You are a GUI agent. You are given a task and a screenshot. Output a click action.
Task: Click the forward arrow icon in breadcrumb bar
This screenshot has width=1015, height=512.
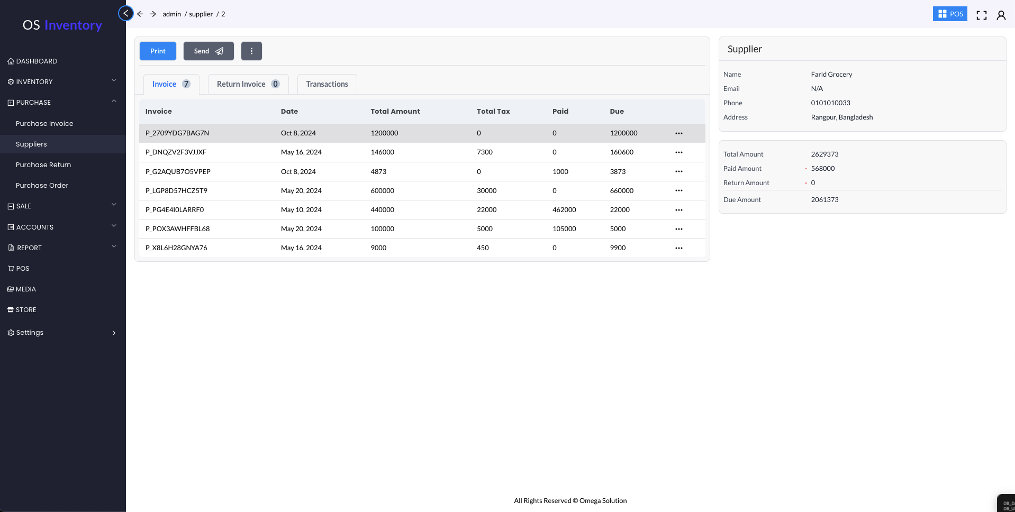(153, 14)
